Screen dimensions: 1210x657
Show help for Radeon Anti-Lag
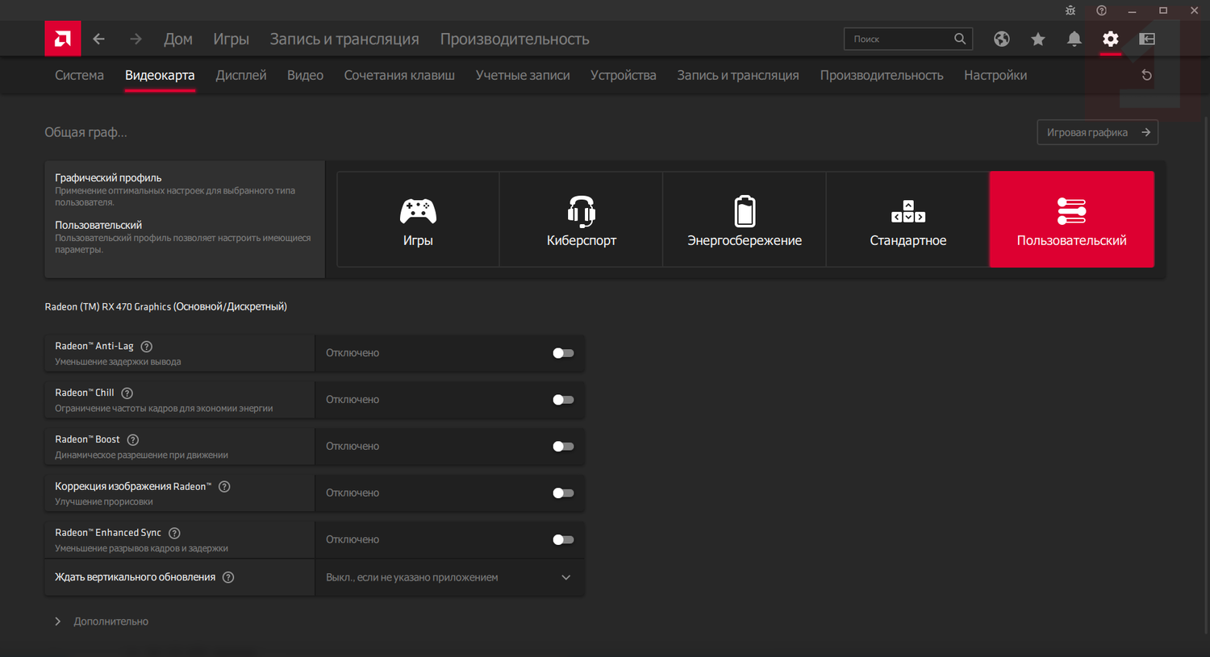coord(147,347)
